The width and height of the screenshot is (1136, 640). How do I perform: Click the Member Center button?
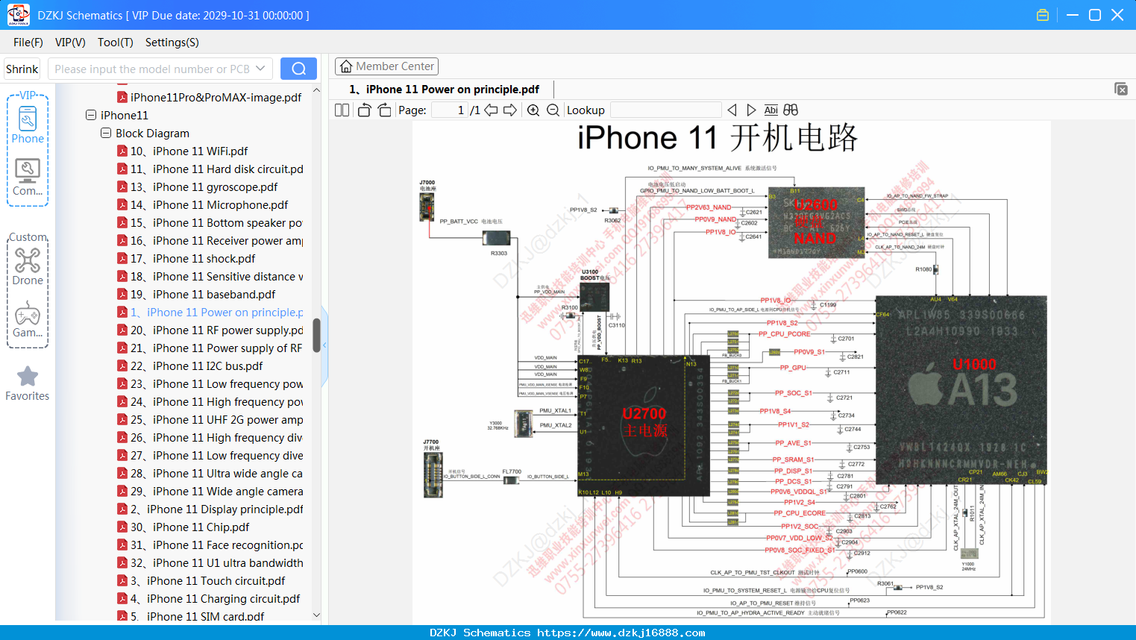[386, 66]
